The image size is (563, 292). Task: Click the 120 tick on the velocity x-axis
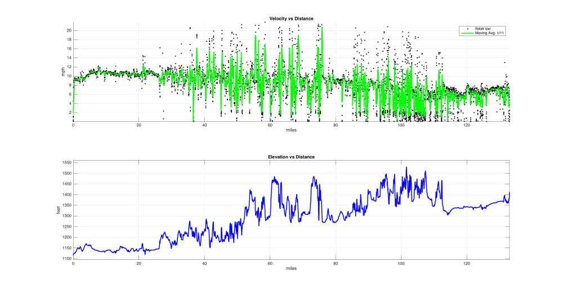pos(466,126)
